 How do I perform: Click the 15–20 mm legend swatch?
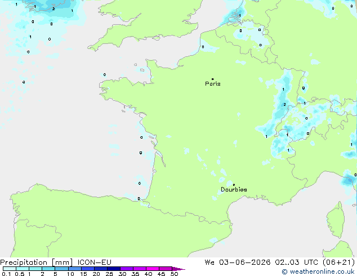(87, 269)
